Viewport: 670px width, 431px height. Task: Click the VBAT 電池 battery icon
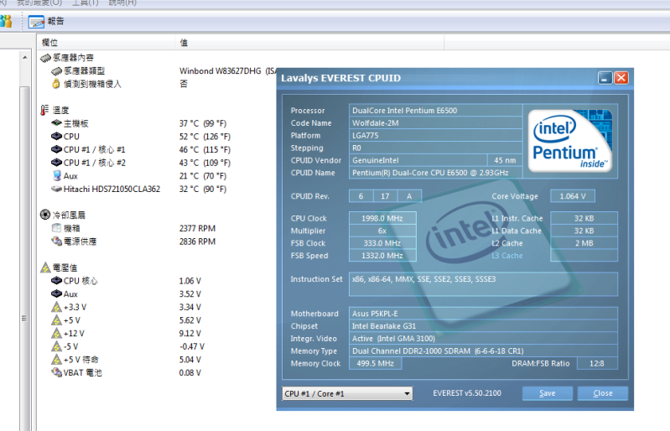56,372
